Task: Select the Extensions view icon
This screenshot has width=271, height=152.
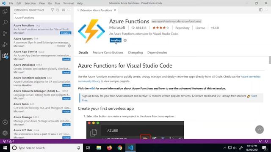Action: coord(5,55)
